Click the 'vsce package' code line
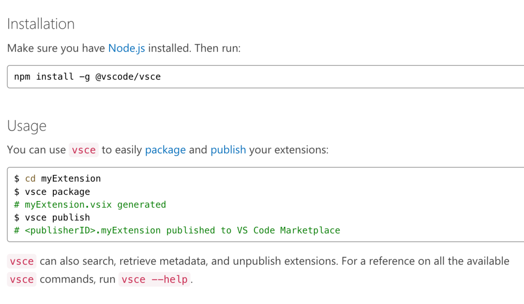This screenshot has width=524, height=304. pos(52,192)
